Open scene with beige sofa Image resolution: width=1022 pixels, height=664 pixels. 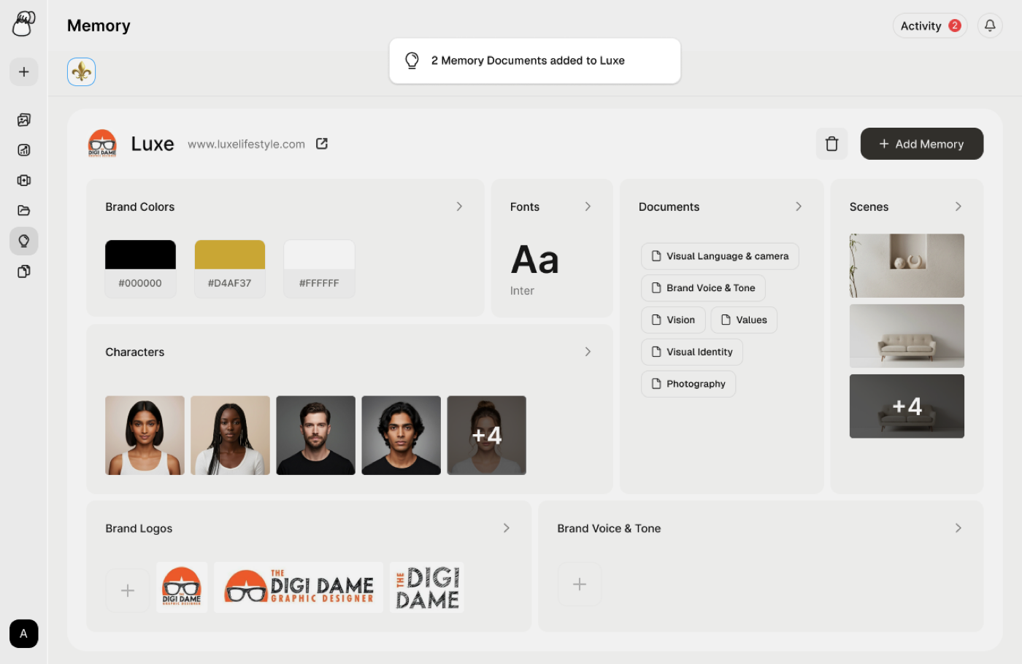click(x=907, y=336)
